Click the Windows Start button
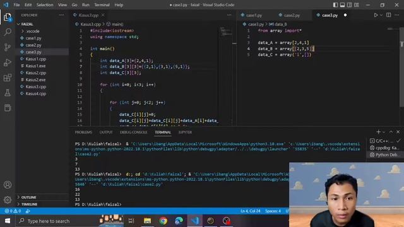Image resolution: width=404 pixels, height=227 pixels. pyautogui.click(x=8, y=221)
